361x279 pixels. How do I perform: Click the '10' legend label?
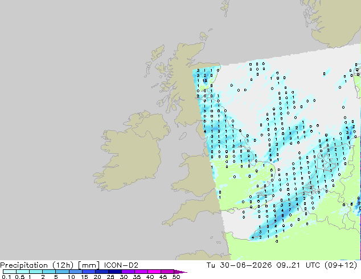71,277
